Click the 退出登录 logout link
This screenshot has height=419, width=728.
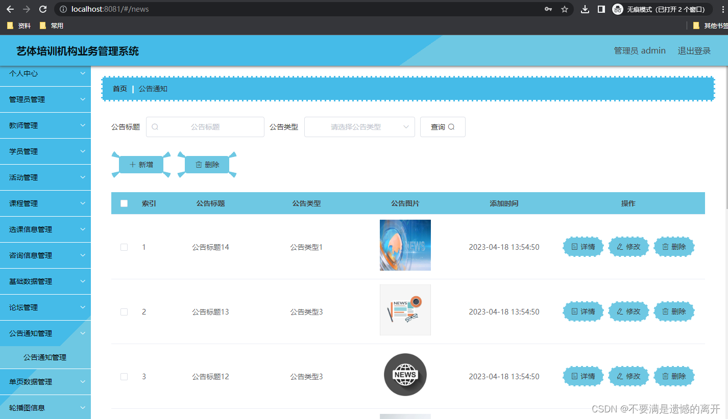coord(694,50)
